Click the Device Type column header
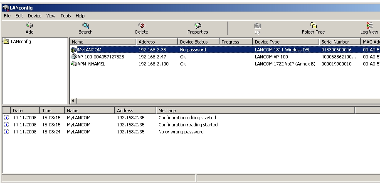 285,42
